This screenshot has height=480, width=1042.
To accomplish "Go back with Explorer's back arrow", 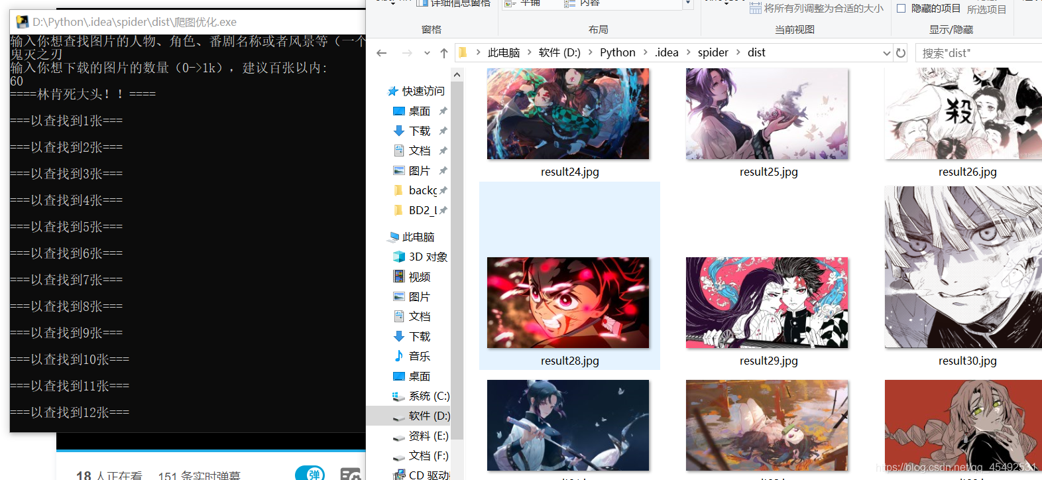I will click(x=381, y=53).
